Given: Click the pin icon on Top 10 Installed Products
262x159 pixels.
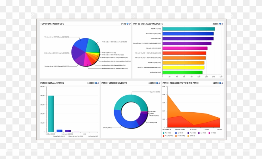Looking at the screenshot, I should (x=222, y=24).
